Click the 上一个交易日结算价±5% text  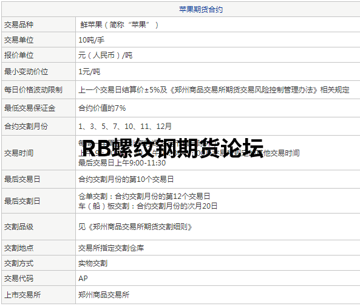click(119, 89)
